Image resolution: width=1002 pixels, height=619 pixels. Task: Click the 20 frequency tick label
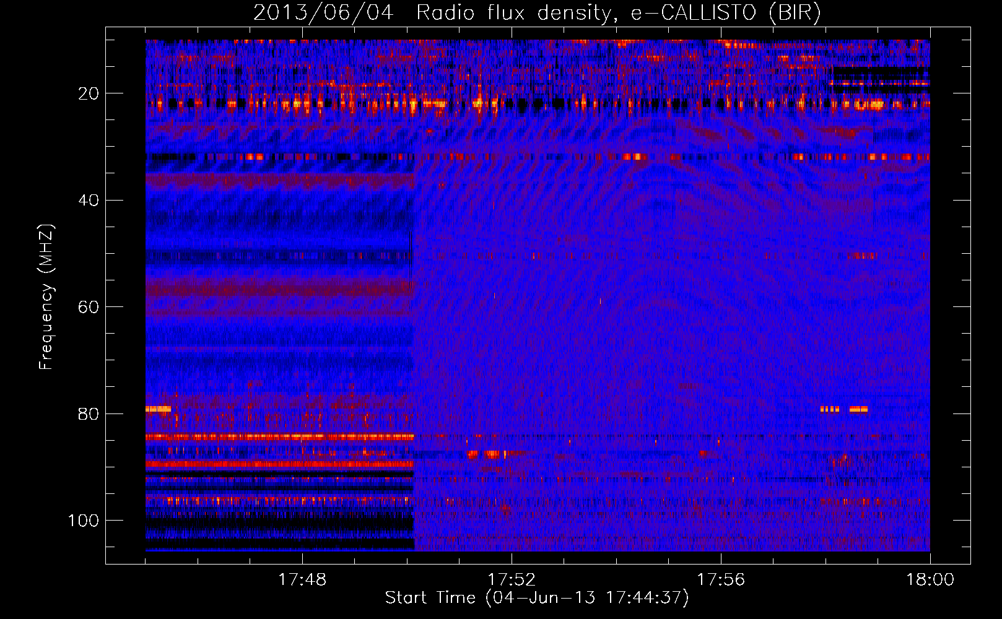coord(89,93)
